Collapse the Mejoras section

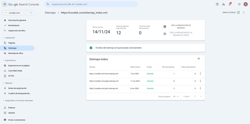[7, 83]
